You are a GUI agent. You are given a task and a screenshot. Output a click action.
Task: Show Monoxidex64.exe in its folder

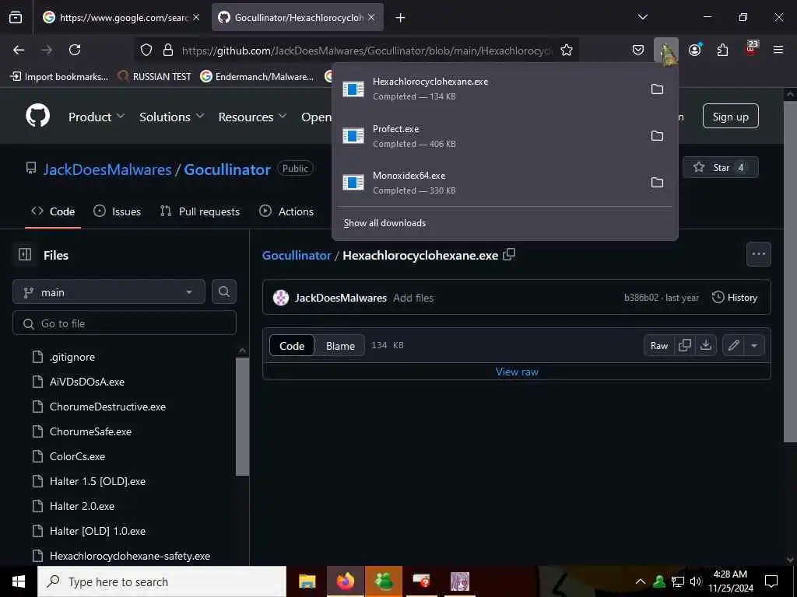[657, 182]
